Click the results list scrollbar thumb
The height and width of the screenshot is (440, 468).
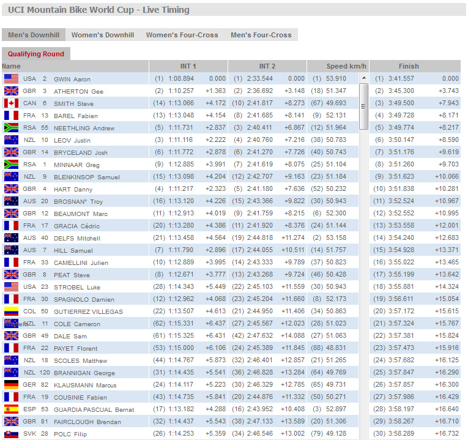pos(363,106)
